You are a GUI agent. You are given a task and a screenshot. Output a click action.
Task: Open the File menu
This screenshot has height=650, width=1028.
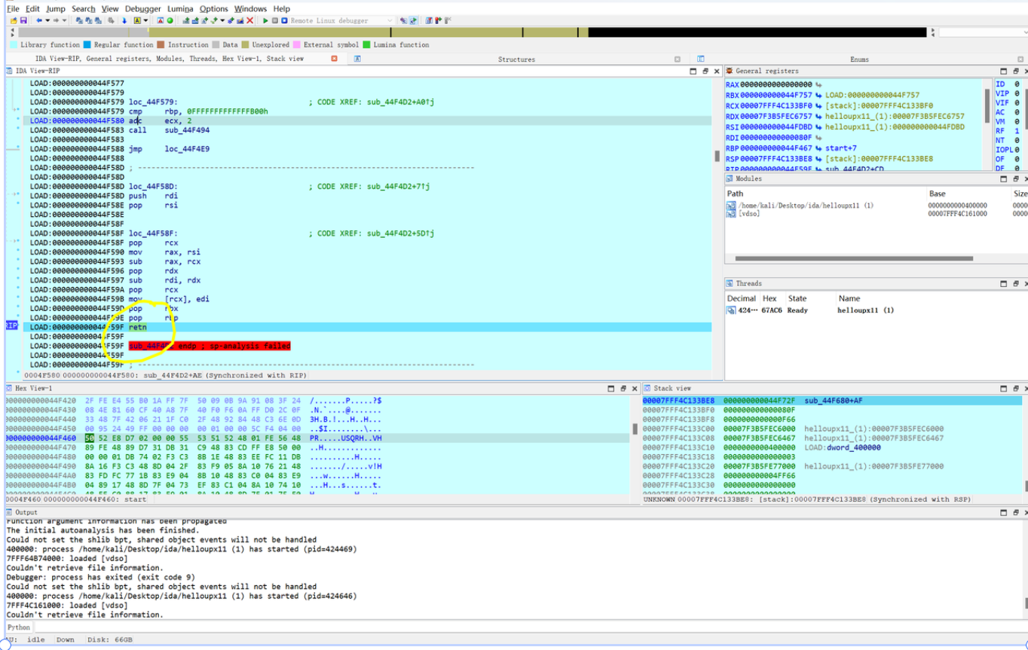[12, 8]
